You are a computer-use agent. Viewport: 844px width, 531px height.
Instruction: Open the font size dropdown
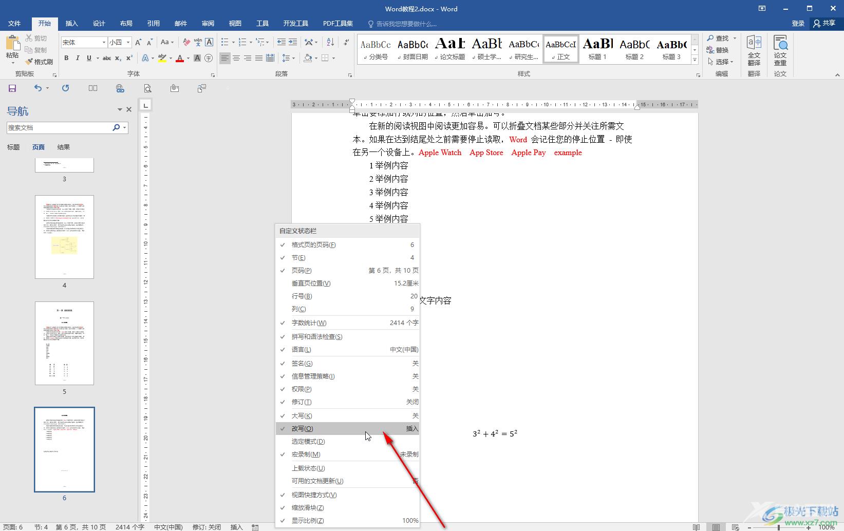click(x=128, y=42)
